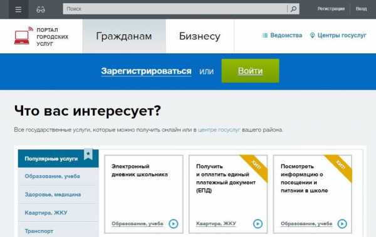Click Регистрация in the top bar
Viewport: 376px width, 237px height.
coord(331,9)
